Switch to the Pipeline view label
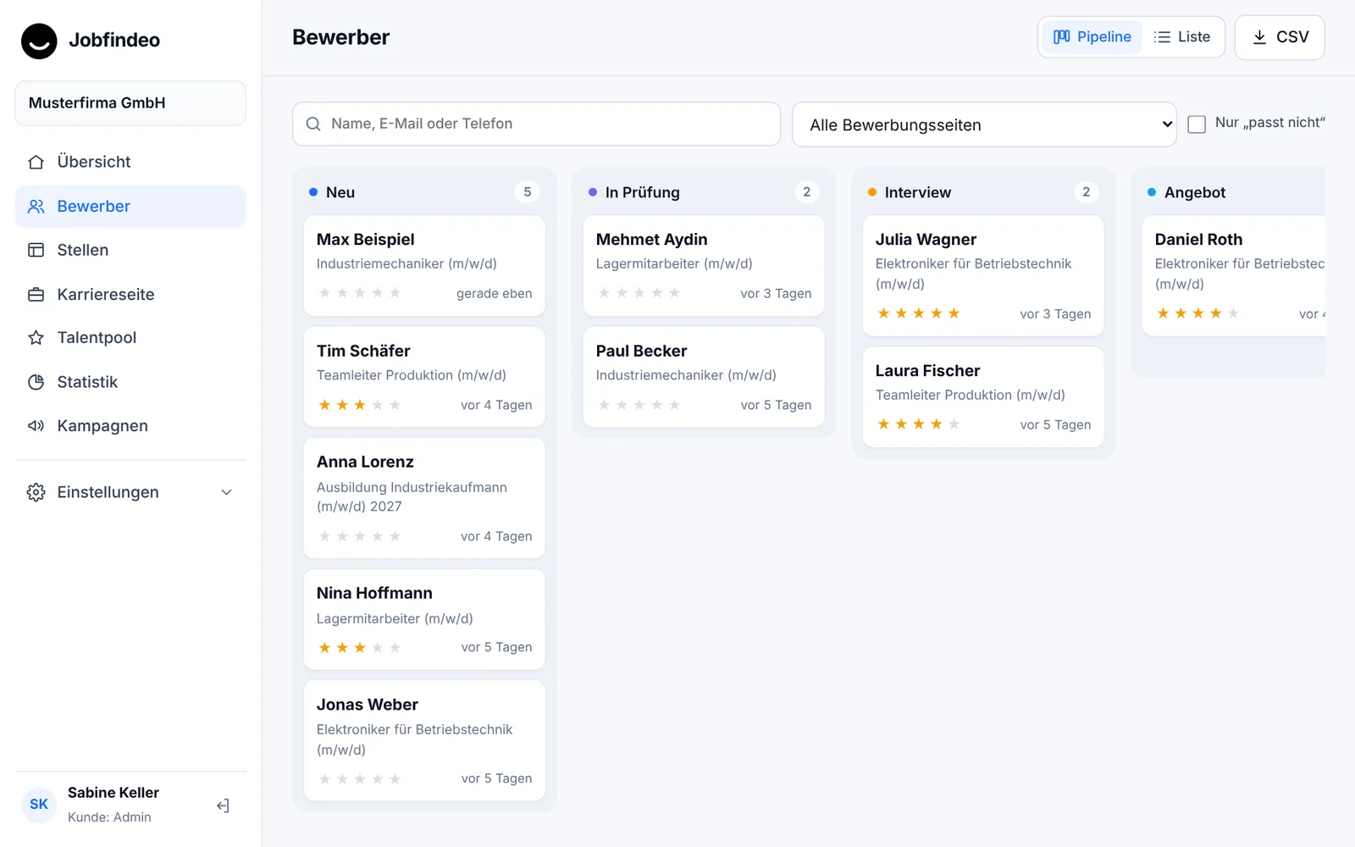Image resolution: width=1355 pixels, height=847 pixels. (x=1103, y=37)
